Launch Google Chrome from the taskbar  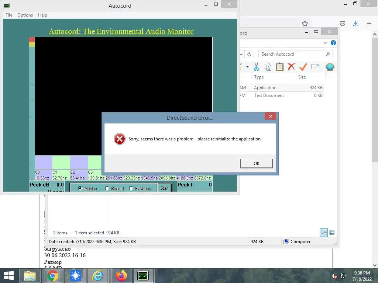(x=52, y=276)
